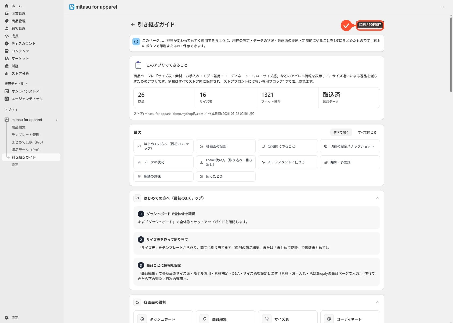Click the blue info icon in banner
Viewport: 453px width, 323px height.
[136, 42]
